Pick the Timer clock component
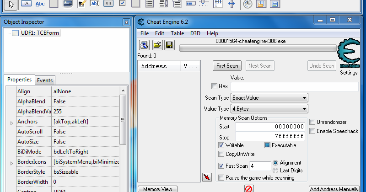Screen dimensions: 366x192 [x=248, y=4]
